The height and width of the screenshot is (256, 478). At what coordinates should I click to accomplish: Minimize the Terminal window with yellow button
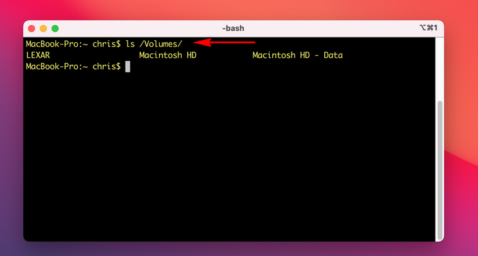point(43,29)
